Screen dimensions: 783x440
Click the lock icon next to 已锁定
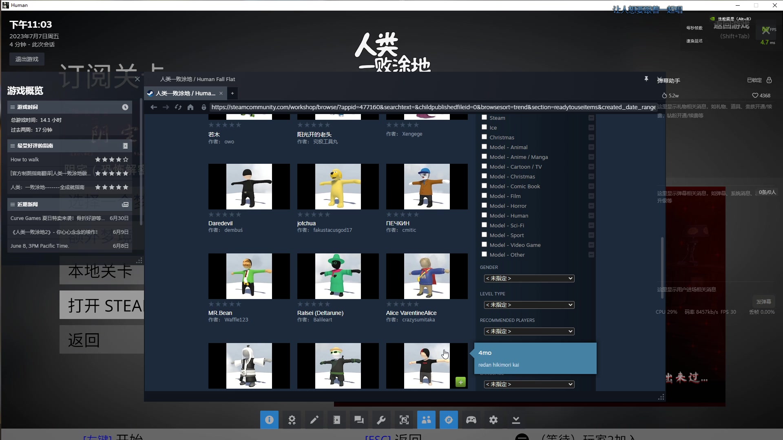pyautogui.click(x=769, y=80)
